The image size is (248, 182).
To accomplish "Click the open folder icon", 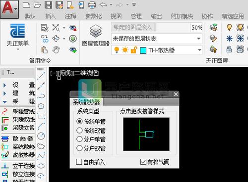I will pyautogui.click(x=37, y=5).
